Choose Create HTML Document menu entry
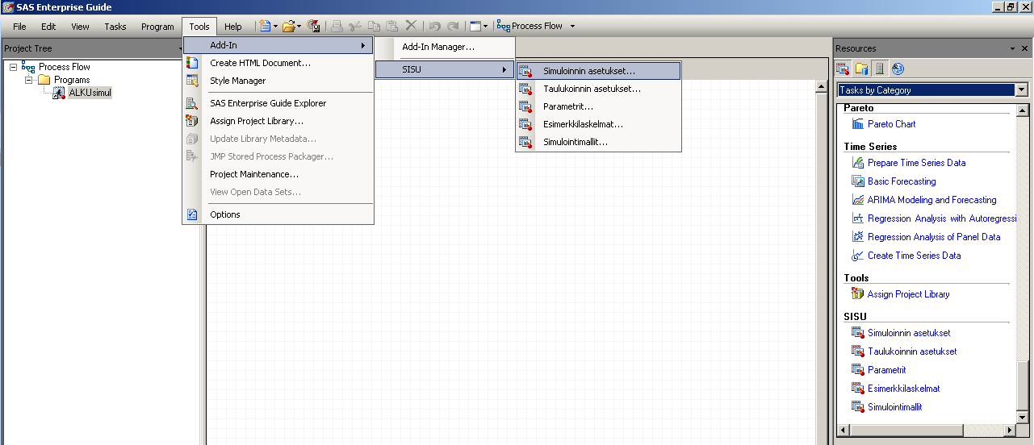The width and height of the screenshot is (1034, 445). (x=278, y=63)
